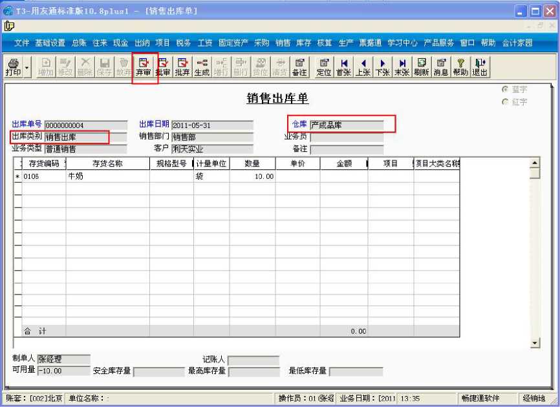
Task: Click the 修改 (Modify) toolbar icon
Action: click(x=65, y=67)
